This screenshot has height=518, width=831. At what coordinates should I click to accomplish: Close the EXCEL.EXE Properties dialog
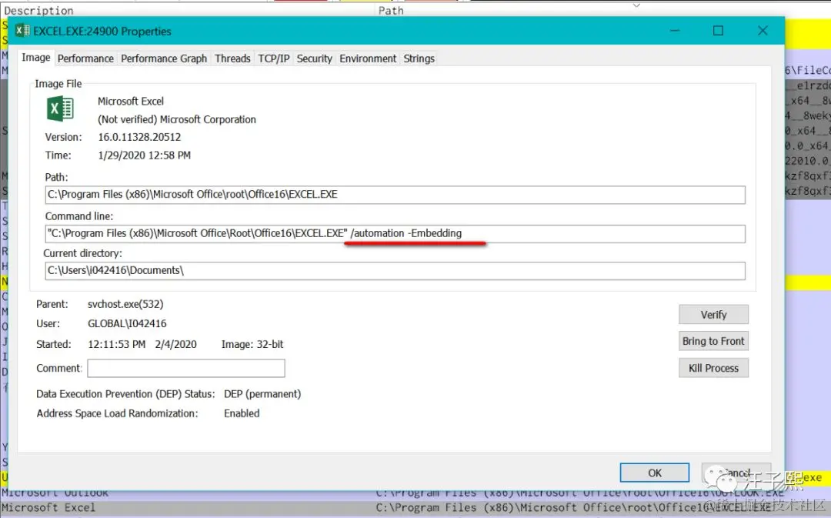pyautogui.click(x=763, y=31)
